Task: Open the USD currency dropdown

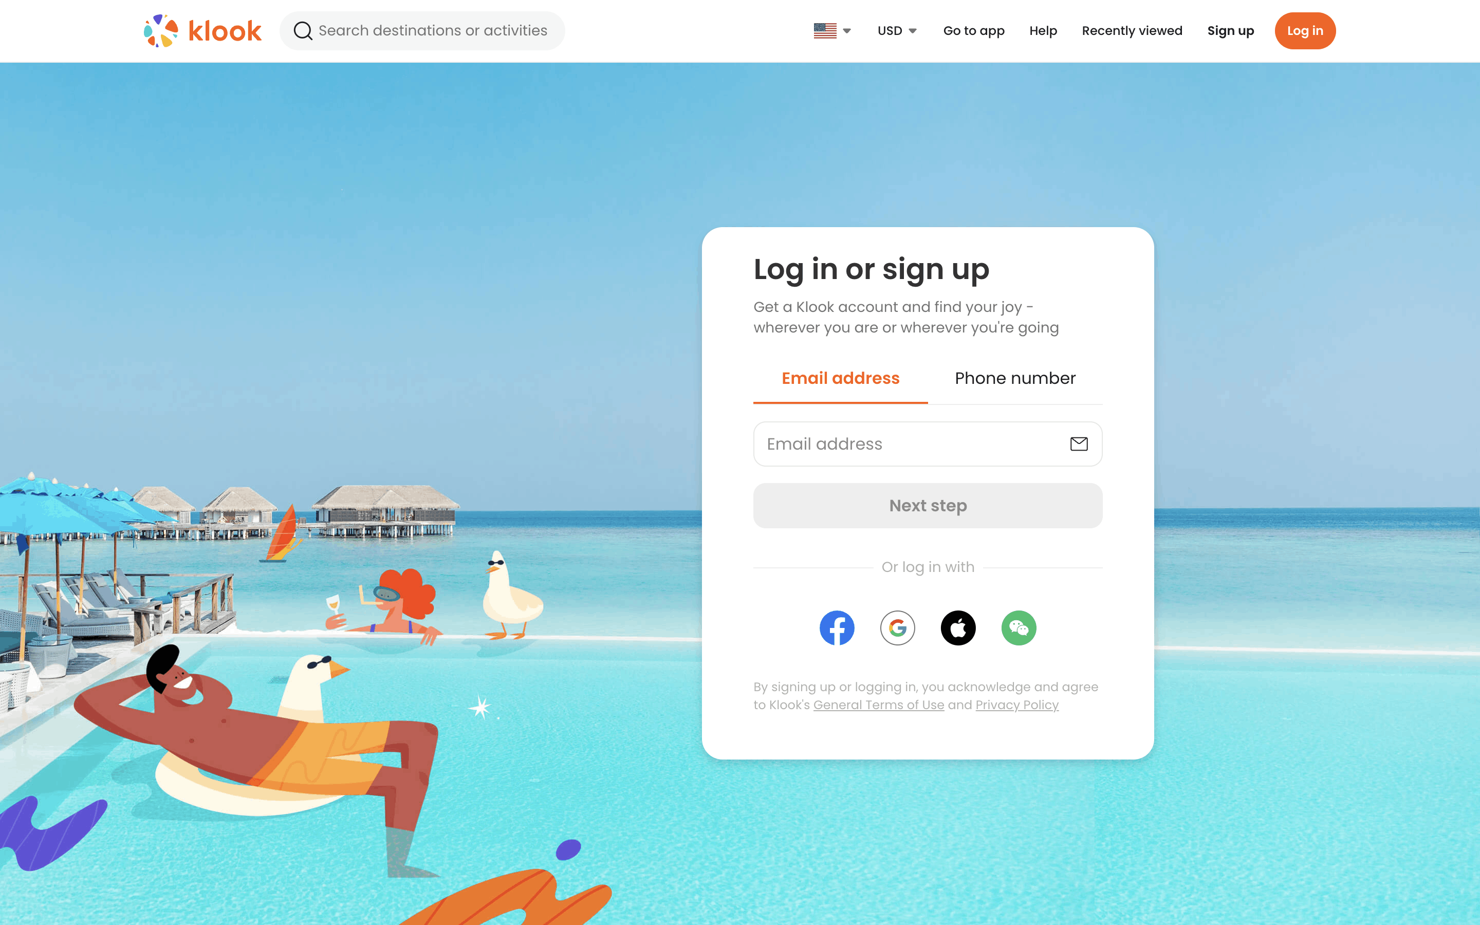Action: 897,31
